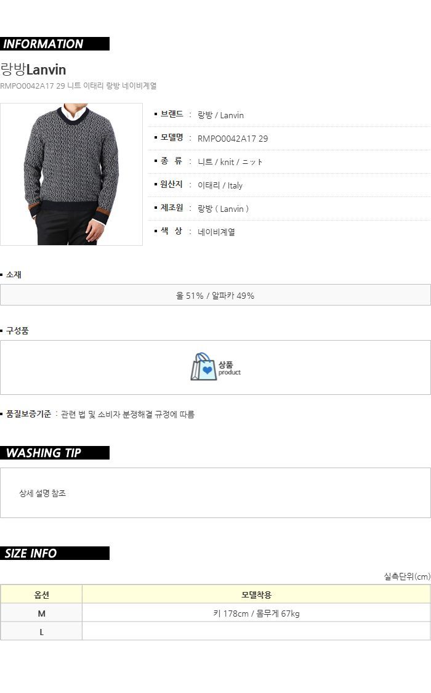
Task: Click the color value 네이비계열
Action: (x=216, y=232)
